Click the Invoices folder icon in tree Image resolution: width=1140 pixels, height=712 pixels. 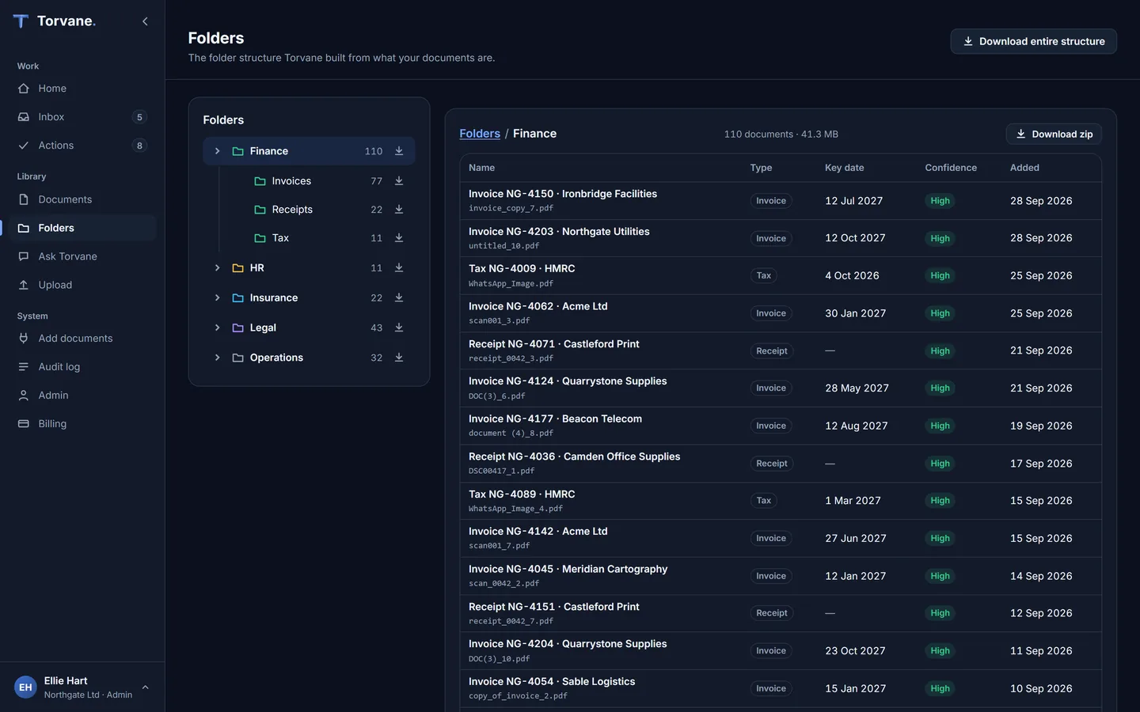click(x=260, y=181)
